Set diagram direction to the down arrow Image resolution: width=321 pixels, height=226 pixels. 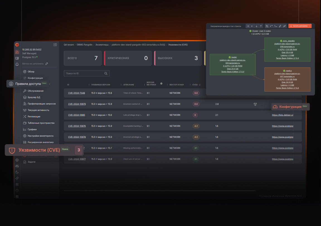pyautogui.click(x=257, y=26)
